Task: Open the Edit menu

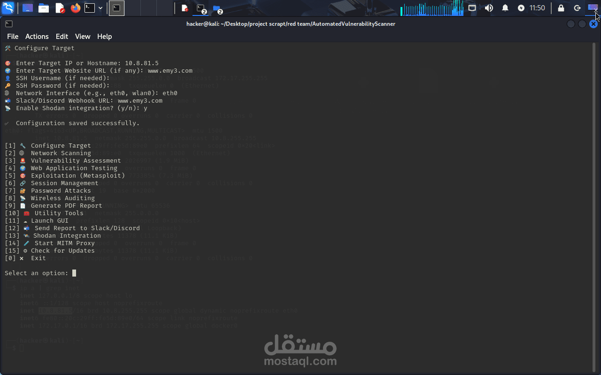Action: [x=62, y=37]
